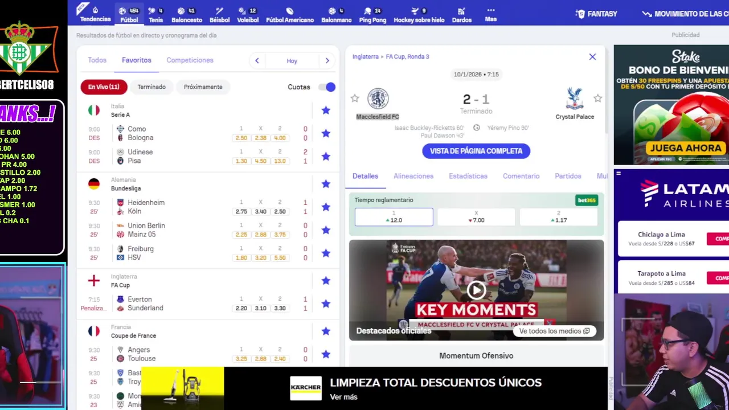Open Dardos sport icon
Screen dimensions: 729x410
[462, 14]
